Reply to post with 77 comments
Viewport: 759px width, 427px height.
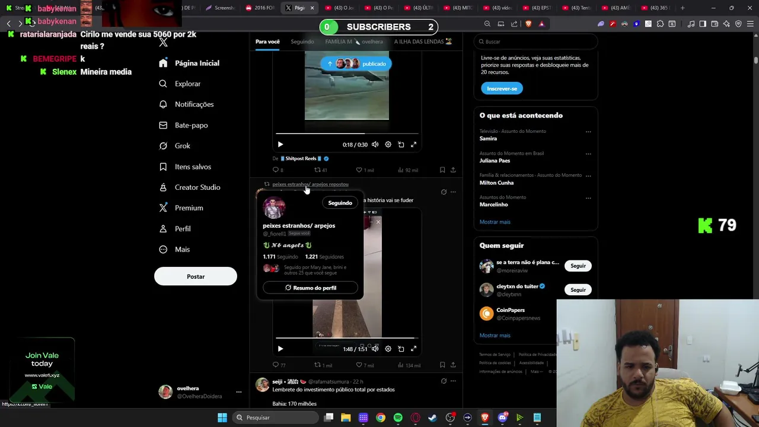(x=279, y=365)
